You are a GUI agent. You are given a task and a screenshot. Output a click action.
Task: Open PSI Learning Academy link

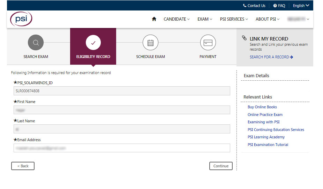(x=266, y=137)
